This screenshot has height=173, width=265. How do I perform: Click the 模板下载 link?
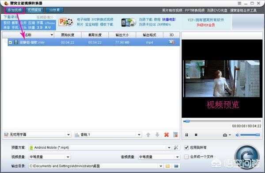[106, 24]
